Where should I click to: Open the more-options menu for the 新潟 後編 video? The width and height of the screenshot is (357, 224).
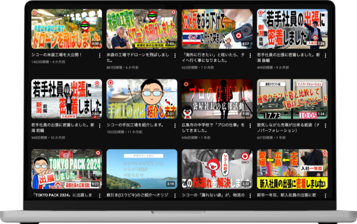click(x=326, y=55)
